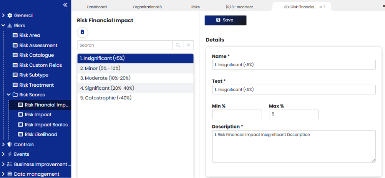Switch to the Dashboard tab
Viewport: 385px width, 178px height.
[x=97, y=7]
